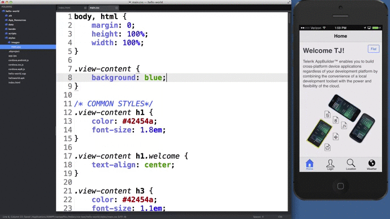Viewport: 390px width, 219px height.
Task: Tap the Home tab icon in the phone
Action: [x=309, y=163]
